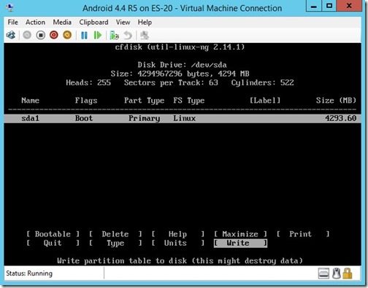Open the Clipboard menu
Viewport: 368px width, 288px height.
93,22
